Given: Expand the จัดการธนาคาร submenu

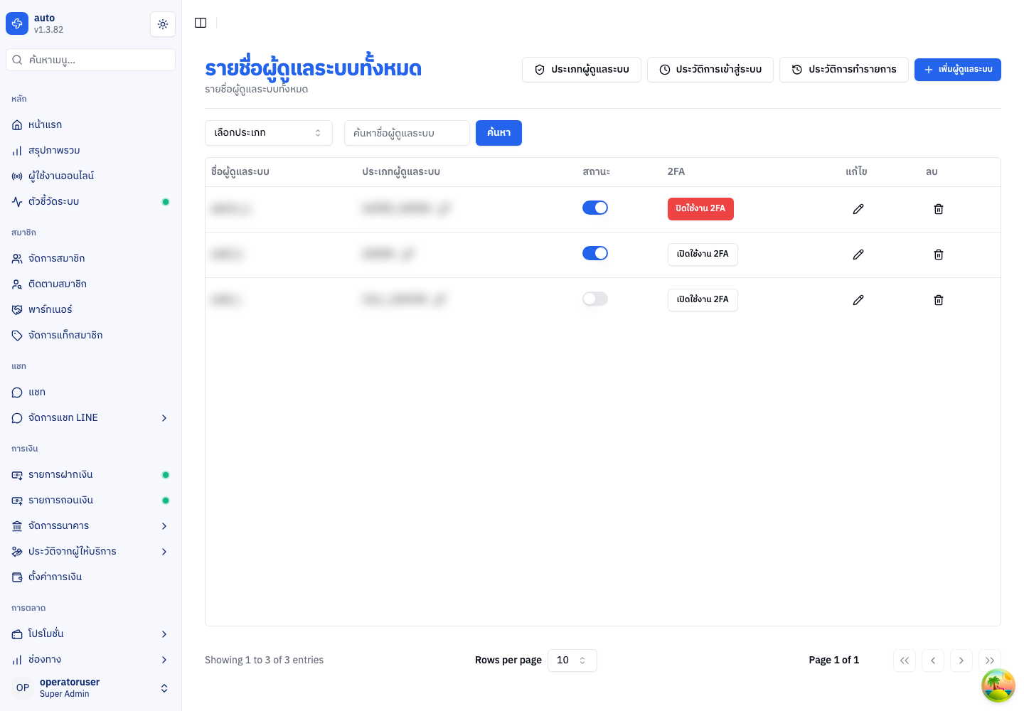Looking at the screenshot, I should (90, 526).
